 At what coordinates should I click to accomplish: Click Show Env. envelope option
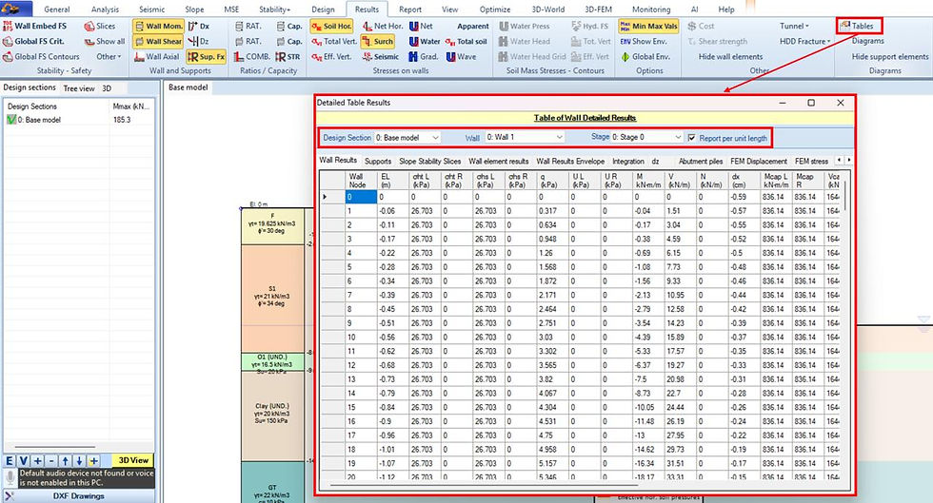[x=644, y=42]
